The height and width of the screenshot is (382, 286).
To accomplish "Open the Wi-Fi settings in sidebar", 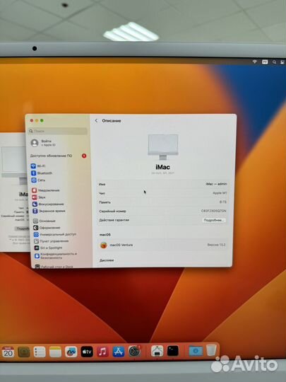I will (x=38, y=166).
